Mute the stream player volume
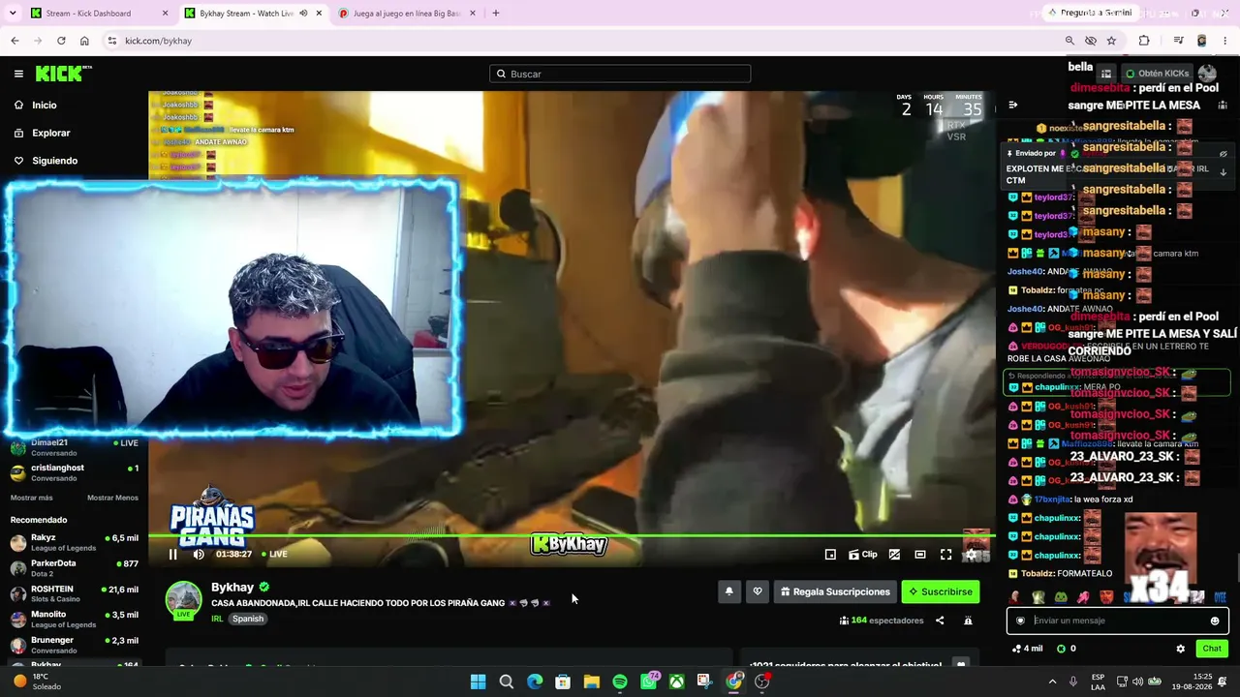The image size is (1240, 697). pos(199,554)
